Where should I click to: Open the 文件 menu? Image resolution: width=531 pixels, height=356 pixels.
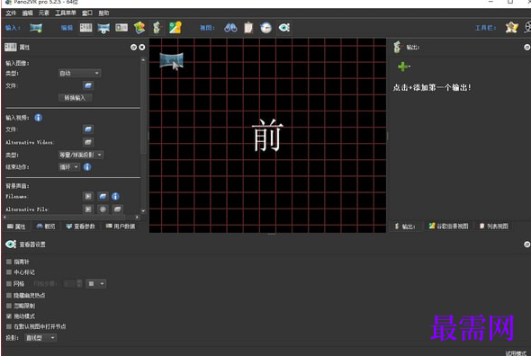(x=11, y=13)
